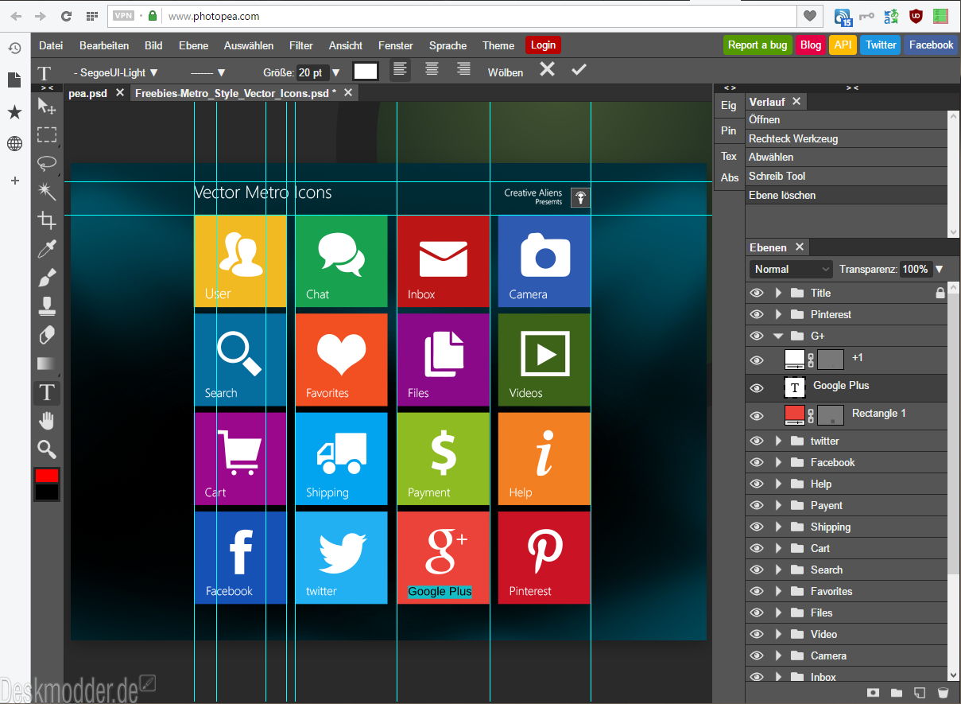The width and height of the screenshot is (961, 704).
Task: Hide the twitter folder layer
Action: click(756, 441)
